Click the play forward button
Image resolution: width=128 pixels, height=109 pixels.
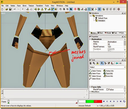tap(114, 101)
